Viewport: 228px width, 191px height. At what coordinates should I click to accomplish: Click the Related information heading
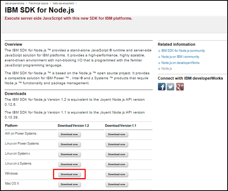pos(177,44)
